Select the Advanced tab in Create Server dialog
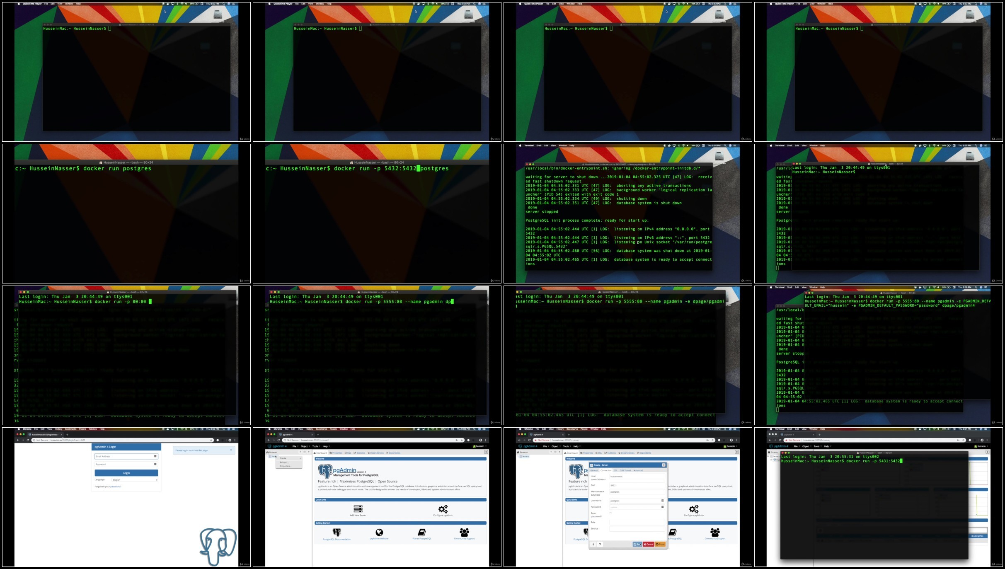 click(638, 470)
